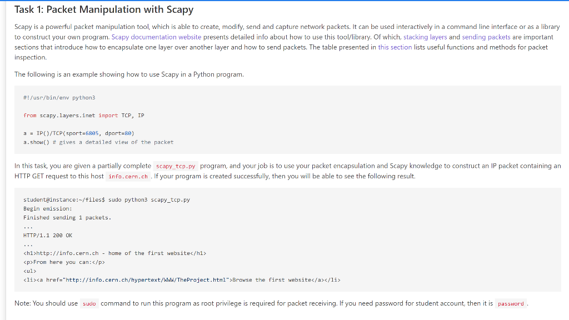Screen dimensions: 569x320
Task: Click the shebang line of code example
Action: click(x=59, y=98)
